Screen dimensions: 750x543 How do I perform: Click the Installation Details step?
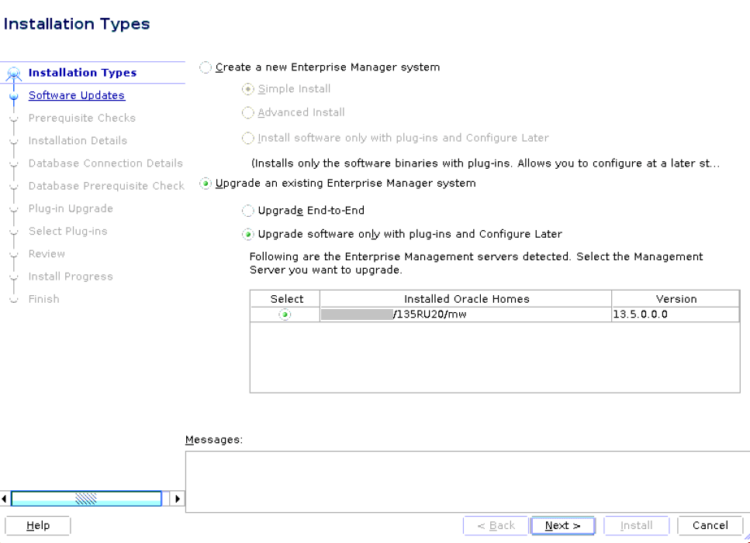[x=78, y=140]
